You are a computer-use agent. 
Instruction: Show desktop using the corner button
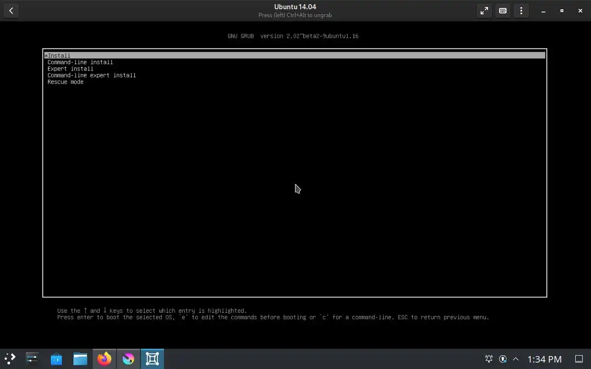tap(579, 359)
